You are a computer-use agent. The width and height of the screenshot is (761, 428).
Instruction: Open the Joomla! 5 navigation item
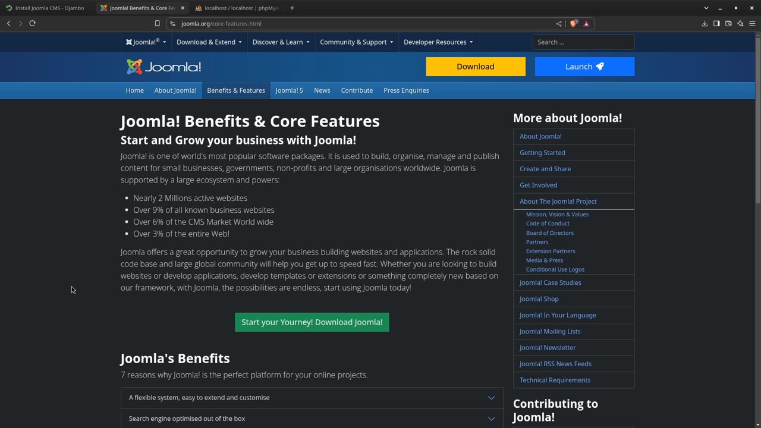[290, 90]
